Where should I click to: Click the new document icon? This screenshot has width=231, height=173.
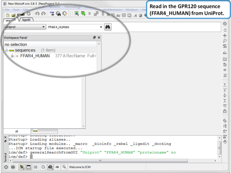tap(7, 15)
